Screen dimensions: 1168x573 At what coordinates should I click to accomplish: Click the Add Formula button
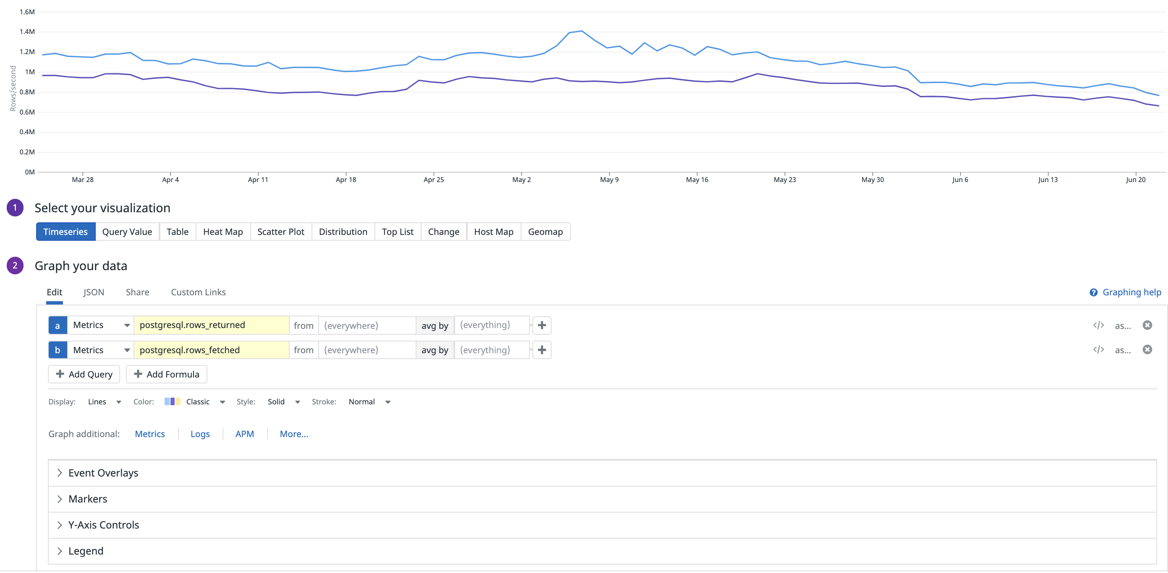coord(166,374)
